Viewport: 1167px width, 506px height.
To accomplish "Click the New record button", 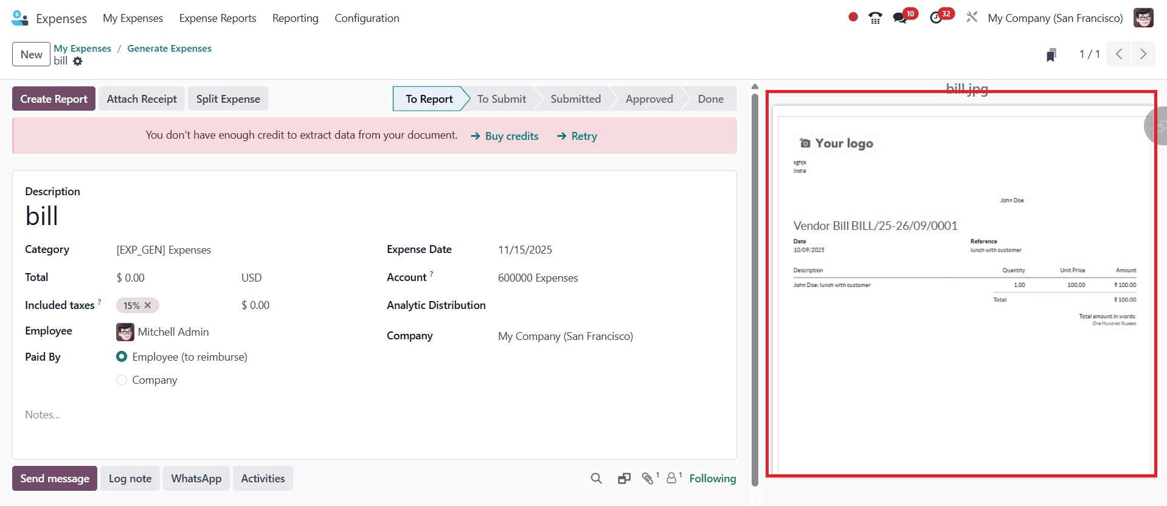I will point(31,55).
